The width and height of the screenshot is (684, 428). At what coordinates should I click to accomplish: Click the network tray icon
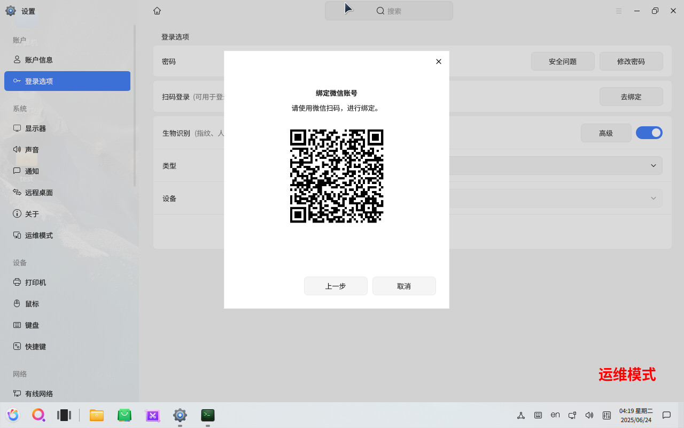[521, 415]
